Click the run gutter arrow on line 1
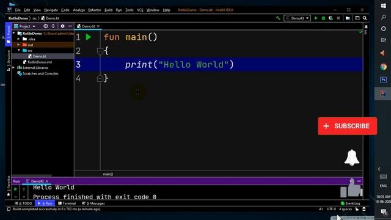 pos(89,37)
